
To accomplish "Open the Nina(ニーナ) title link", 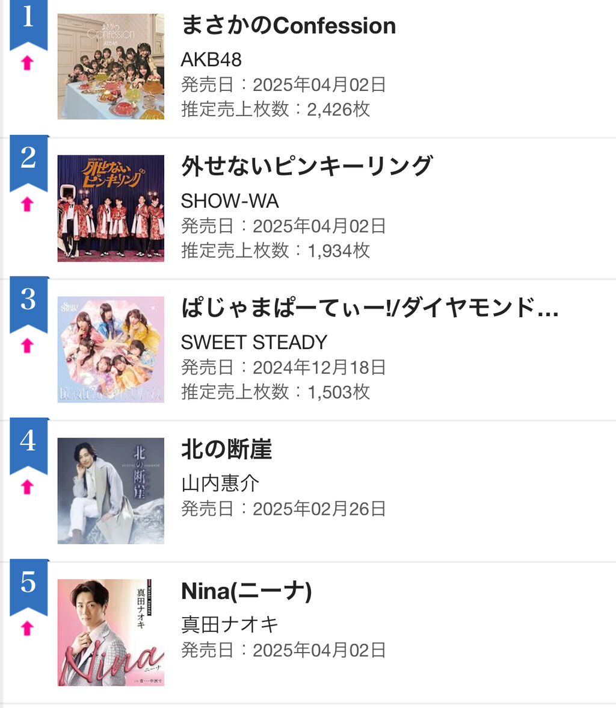I will pos(247,591).
